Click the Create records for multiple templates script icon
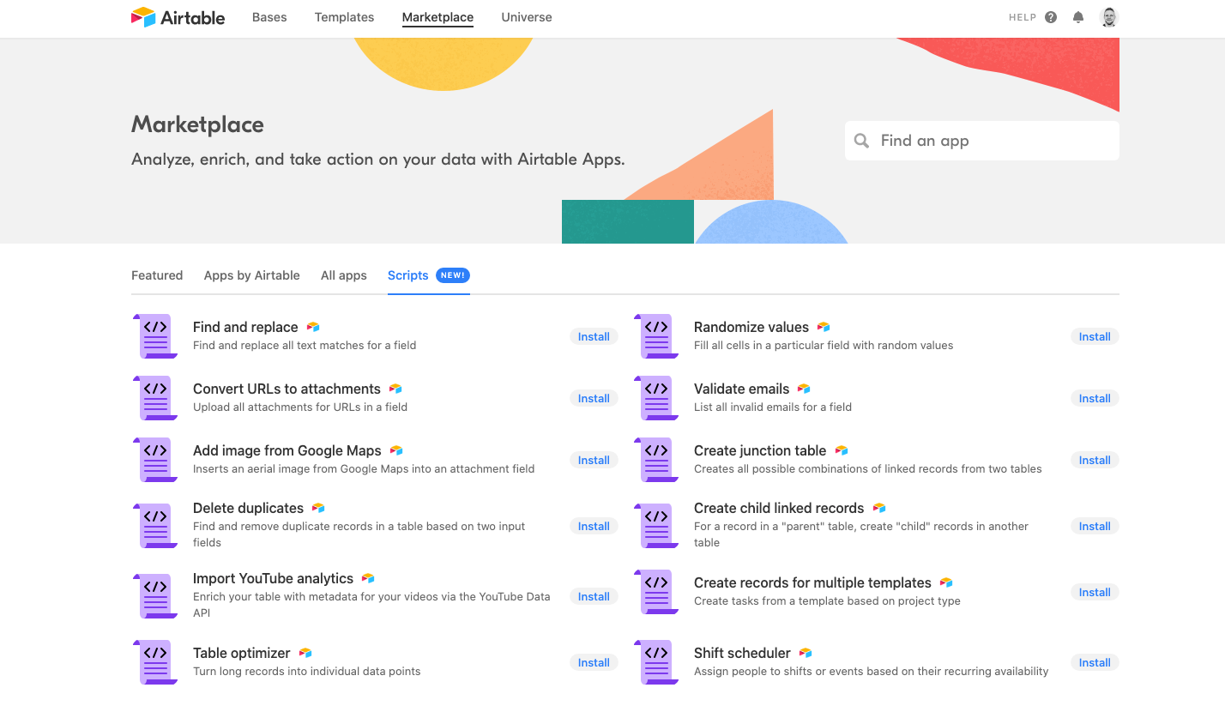Screen dimensions: 1225x724 pyautogui.click(x=656, y=592)
